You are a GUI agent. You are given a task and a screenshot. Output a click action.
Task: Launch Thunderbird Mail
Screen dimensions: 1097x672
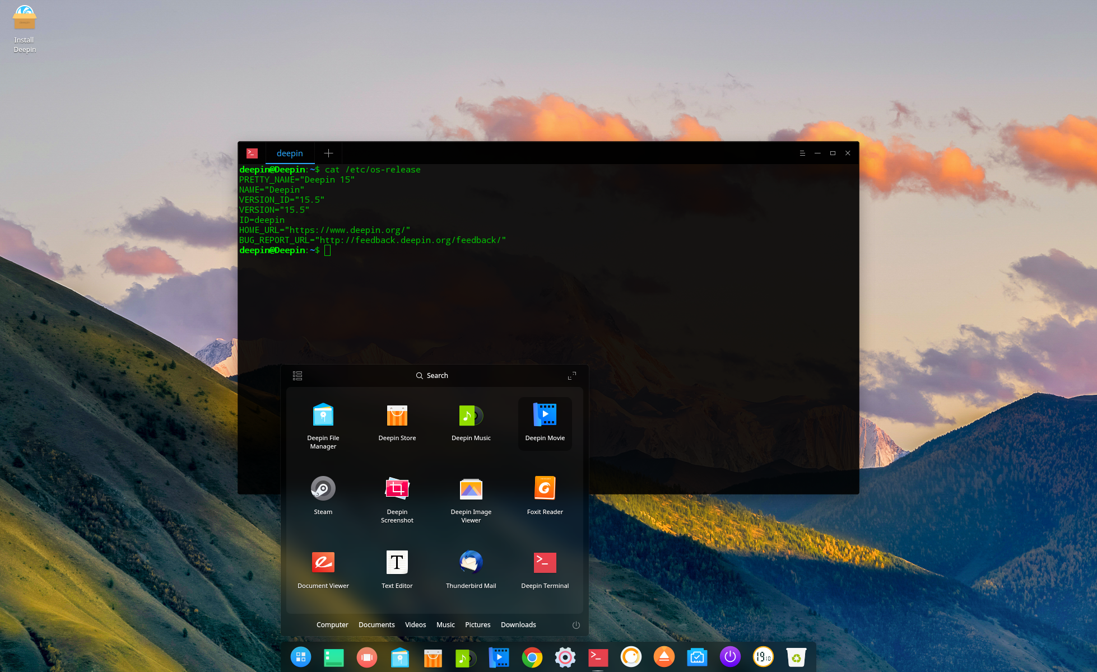[x=471, y=562]
